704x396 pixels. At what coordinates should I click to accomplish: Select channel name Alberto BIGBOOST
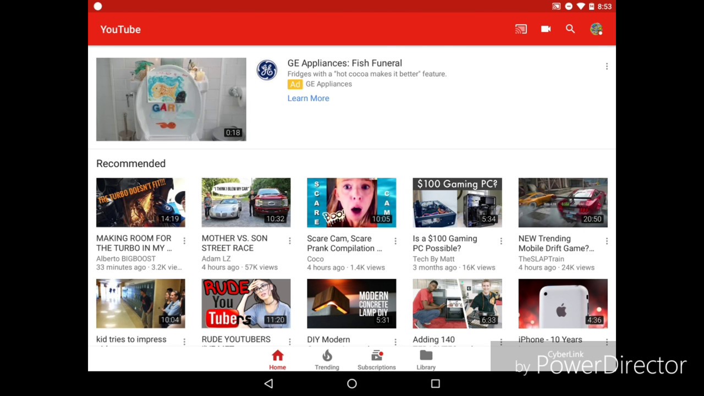click(x=126, y=258)
